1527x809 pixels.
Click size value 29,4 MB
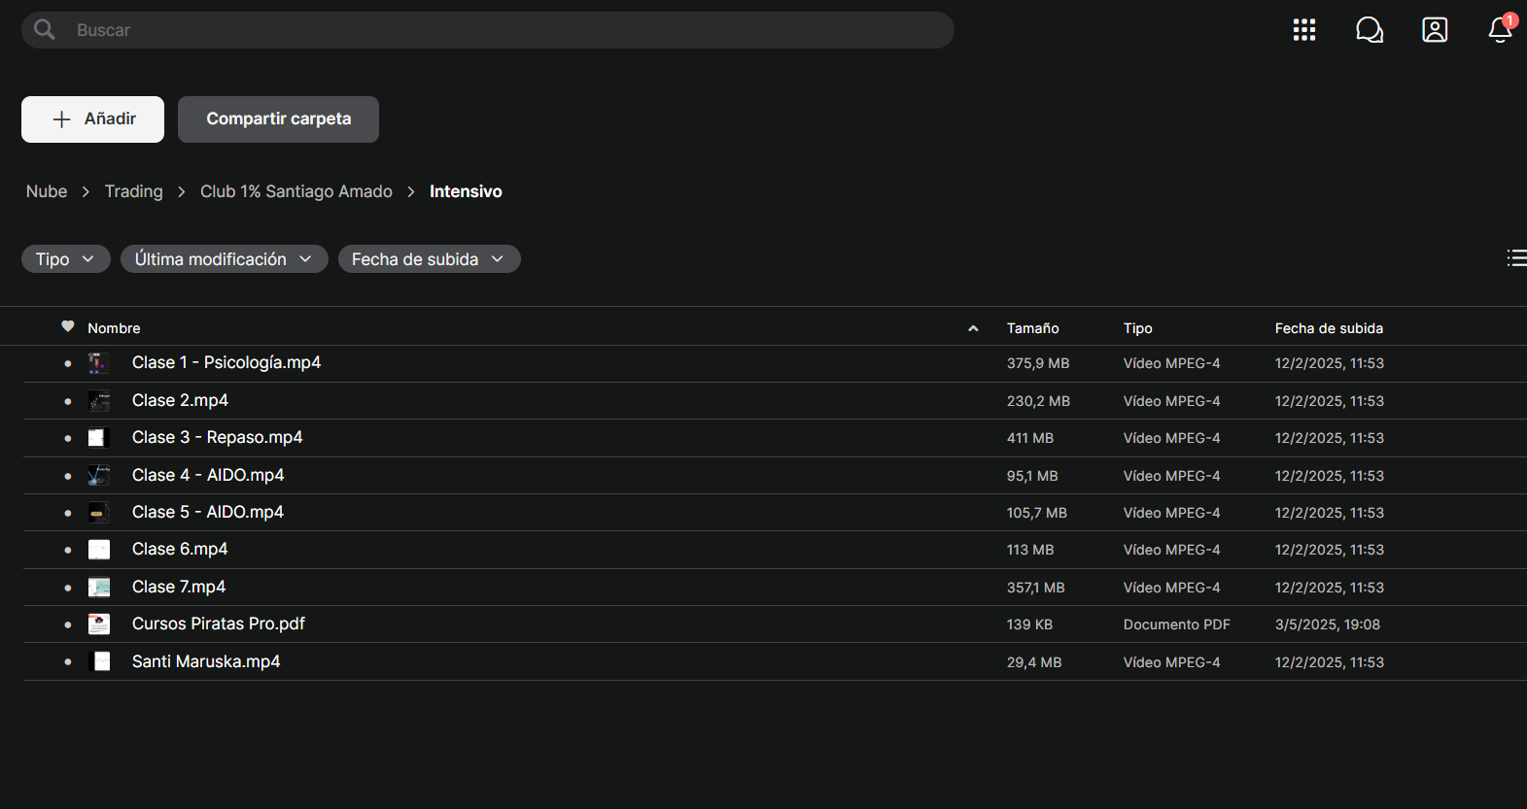coord(1034,662)
